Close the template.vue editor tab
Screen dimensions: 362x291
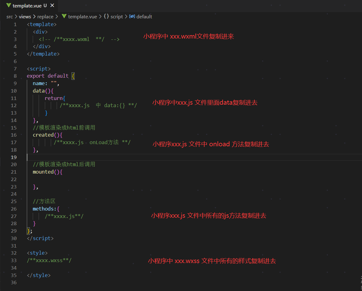(x=52, y=6)
